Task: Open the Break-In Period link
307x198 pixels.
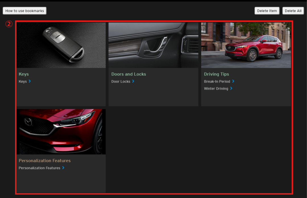Action: pos(217,81)
